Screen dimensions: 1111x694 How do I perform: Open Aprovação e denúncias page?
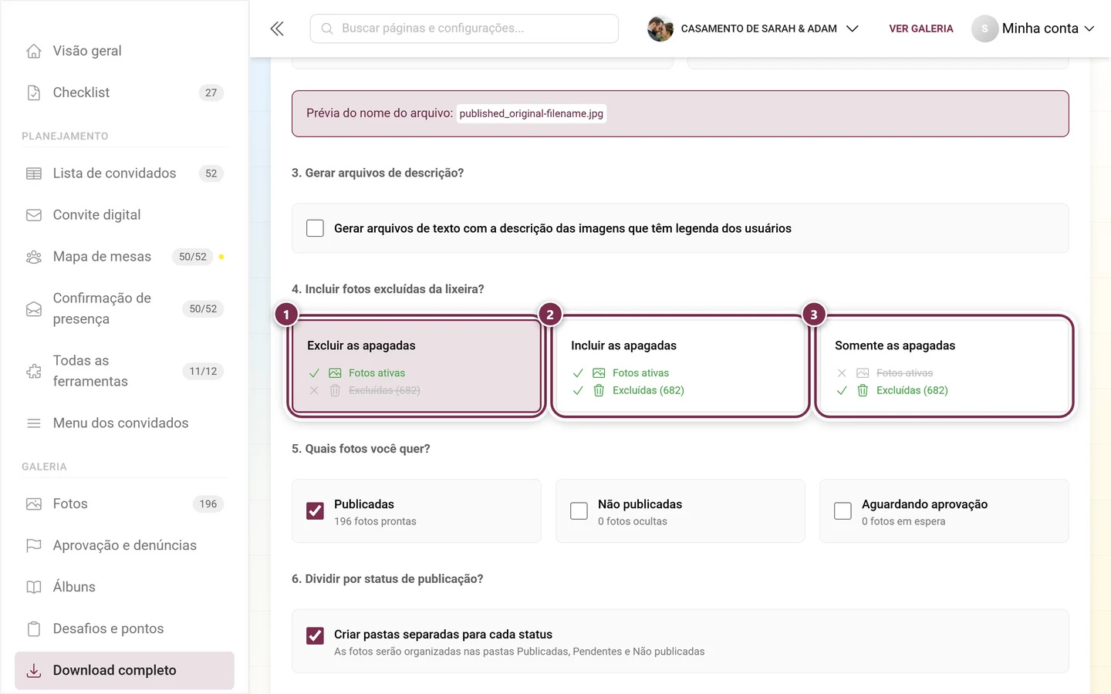pos(124,546)
